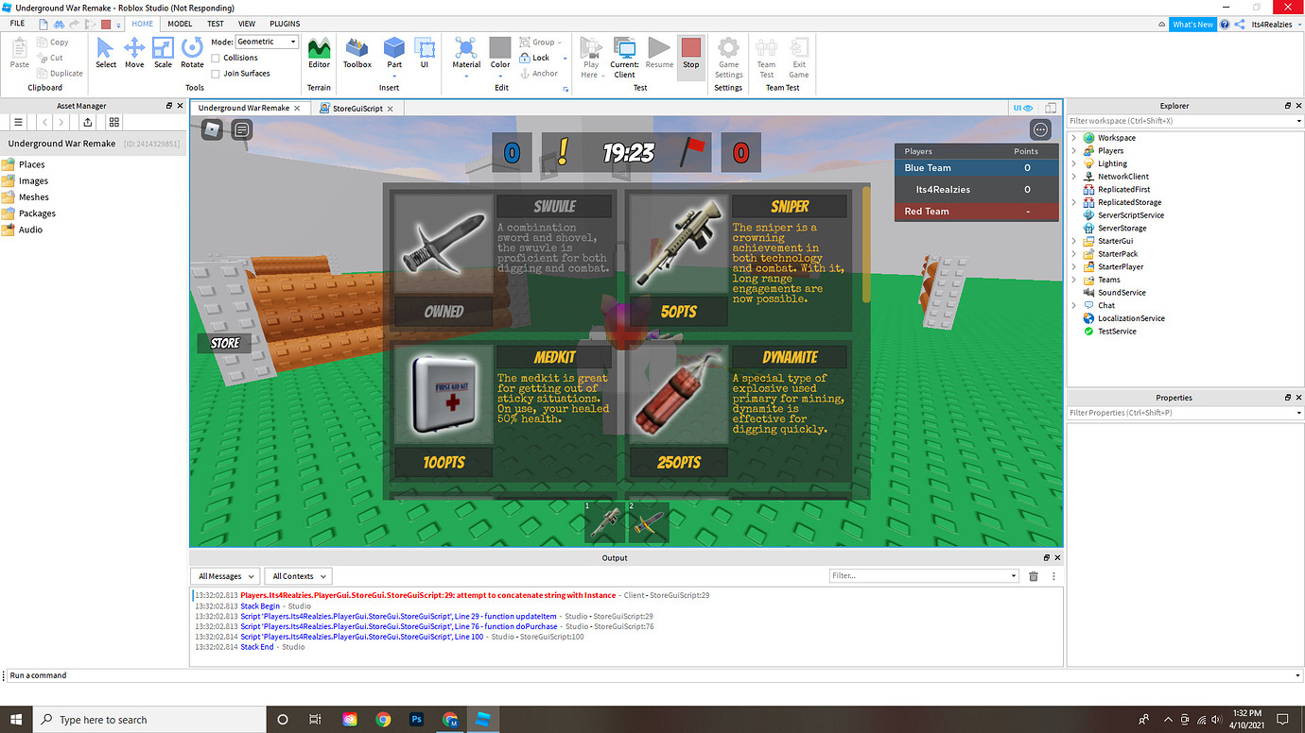Insert a new Part

[x=393, y=52]
